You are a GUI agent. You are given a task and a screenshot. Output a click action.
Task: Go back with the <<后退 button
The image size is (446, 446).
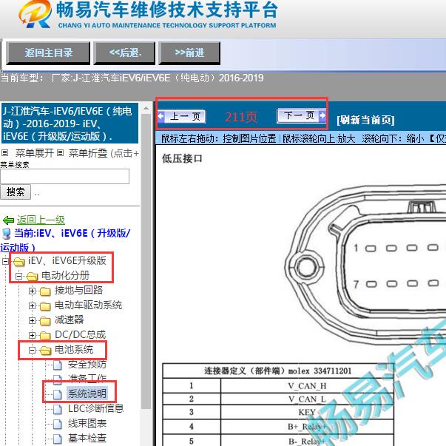[124, 53]
